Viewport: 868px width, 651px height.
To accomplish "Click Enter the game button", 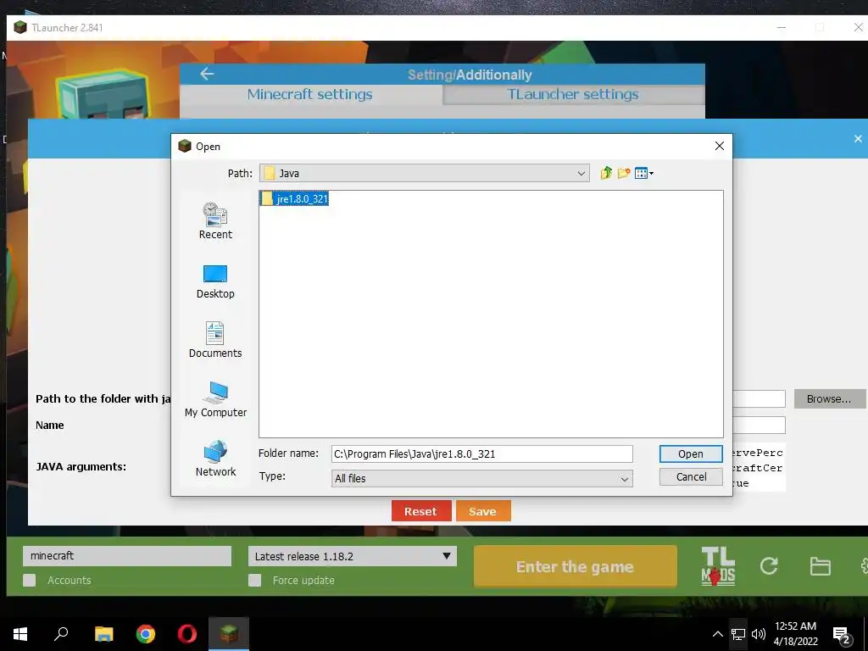I will (x=576, y=566).
